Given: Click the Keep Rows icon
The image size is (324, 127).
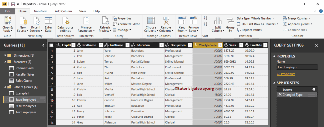Looking at the screenshot, I should click(x=182, y=21).
